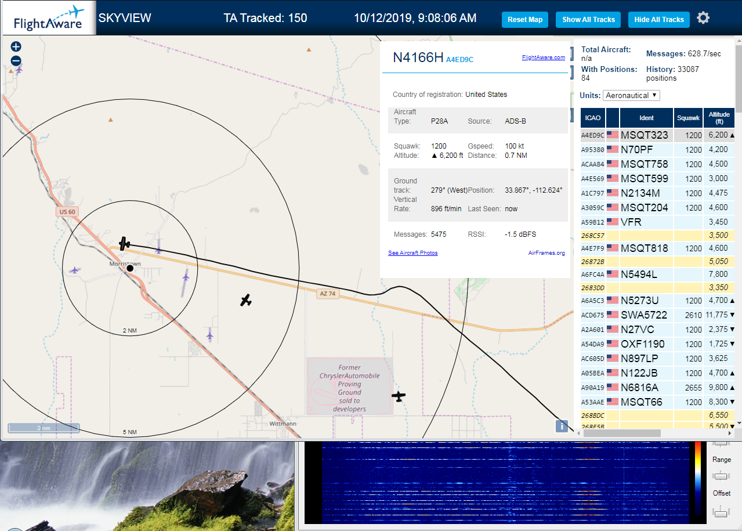The height and width of the screenshot is (531, 742).
Task: Sort table by Ident column header
Action: [646, 118]
